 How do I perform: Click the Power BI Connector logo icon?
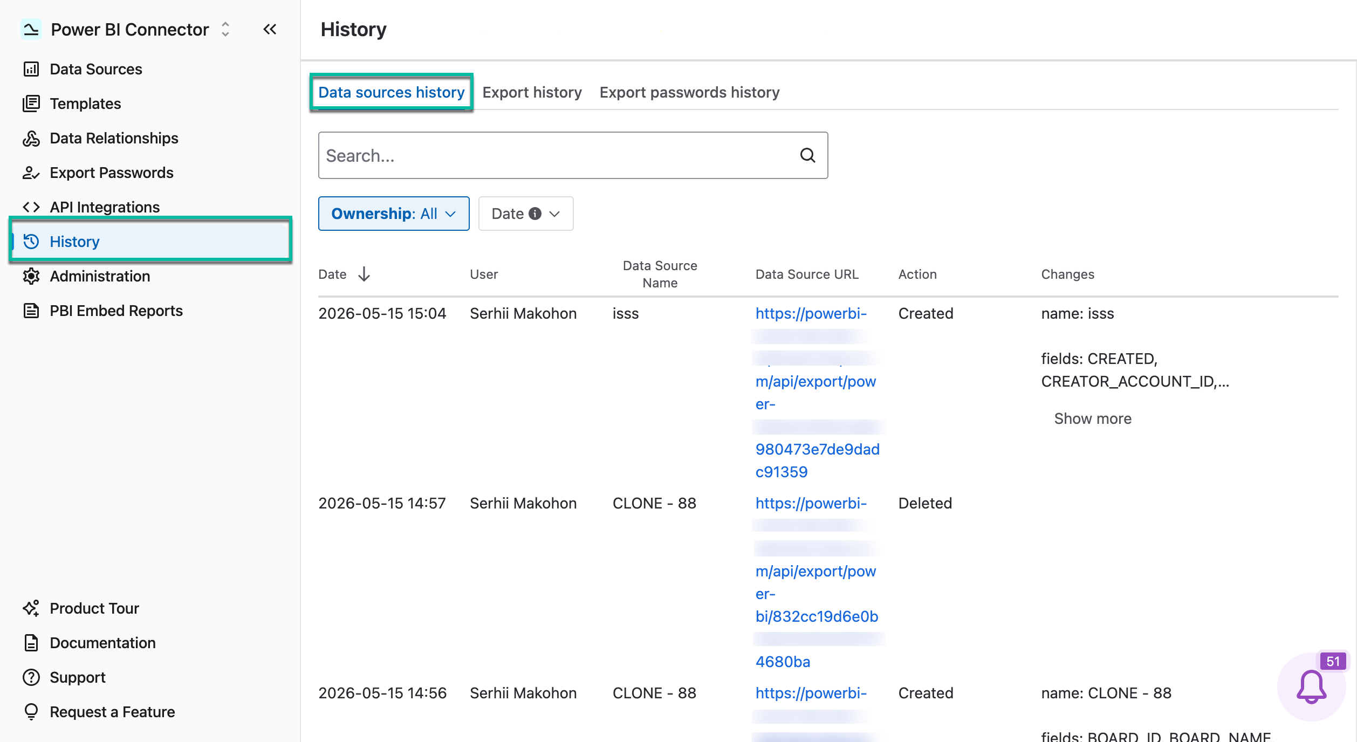coord(31,29)
